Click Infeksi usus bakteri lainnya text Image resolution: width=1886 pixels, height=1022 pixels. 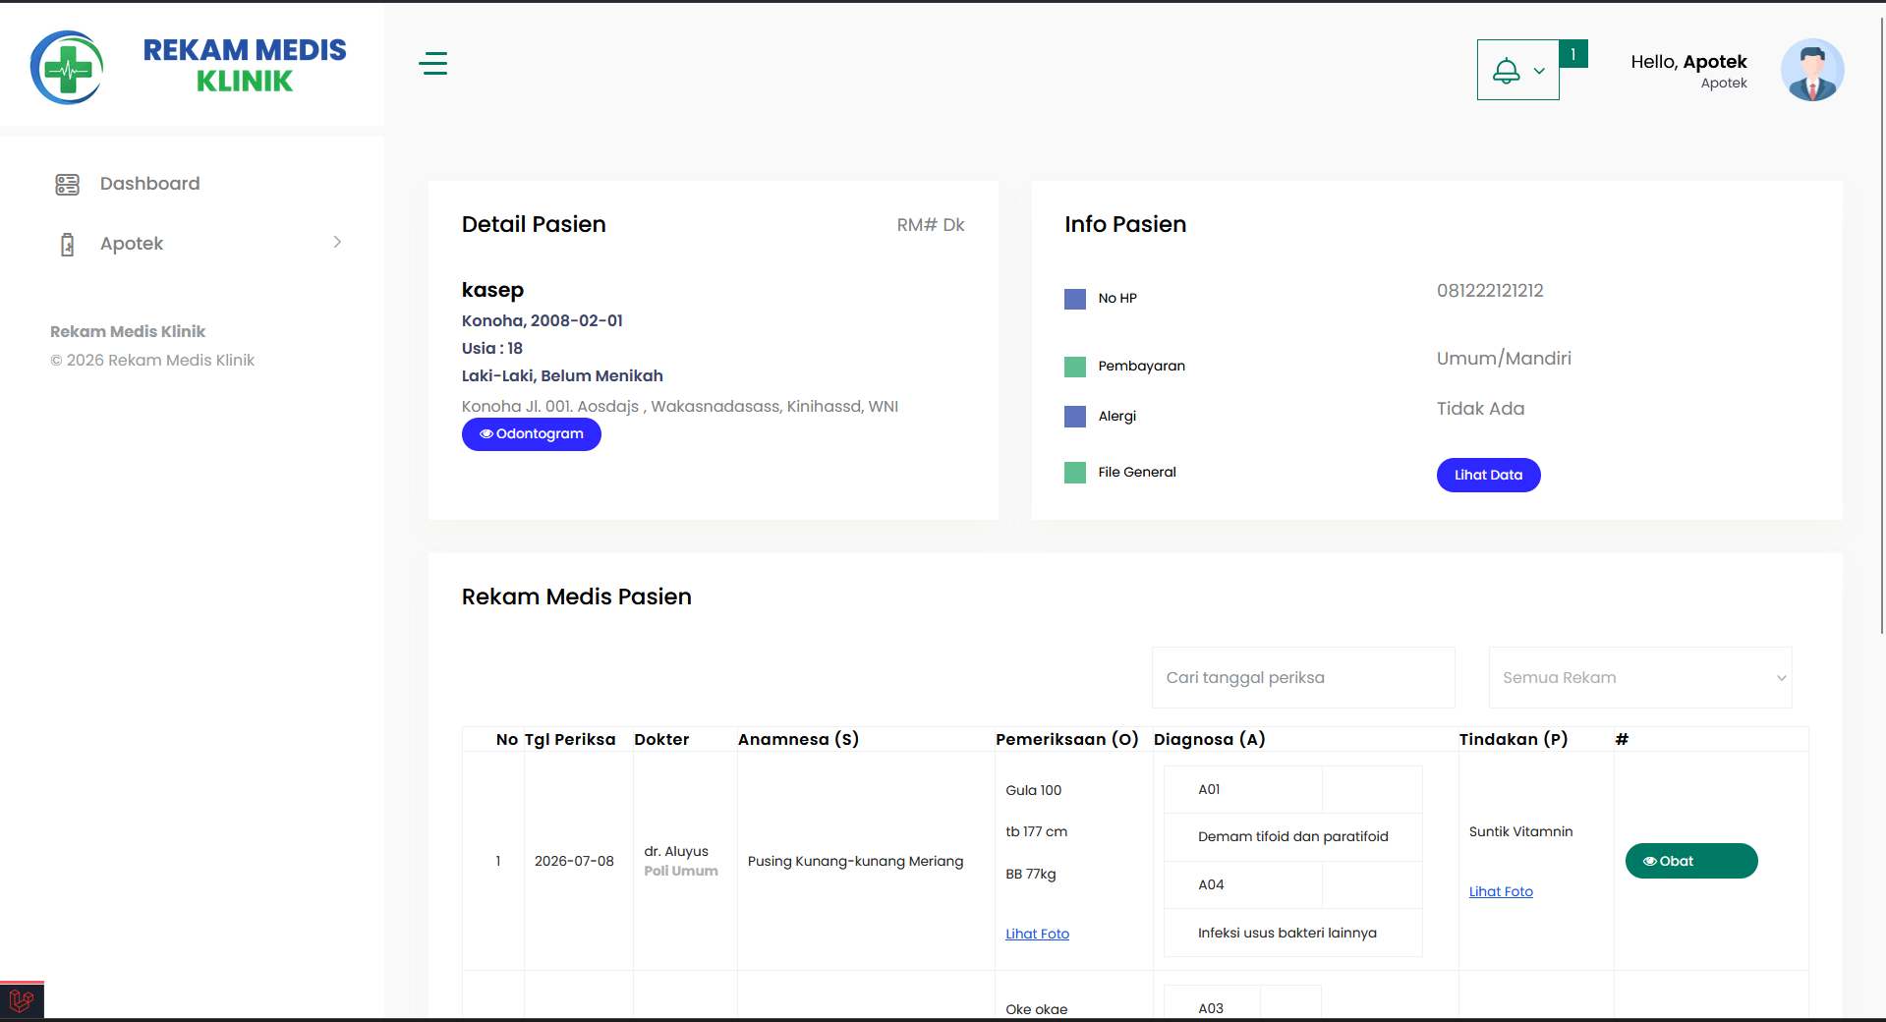[x=1286, y=933]
